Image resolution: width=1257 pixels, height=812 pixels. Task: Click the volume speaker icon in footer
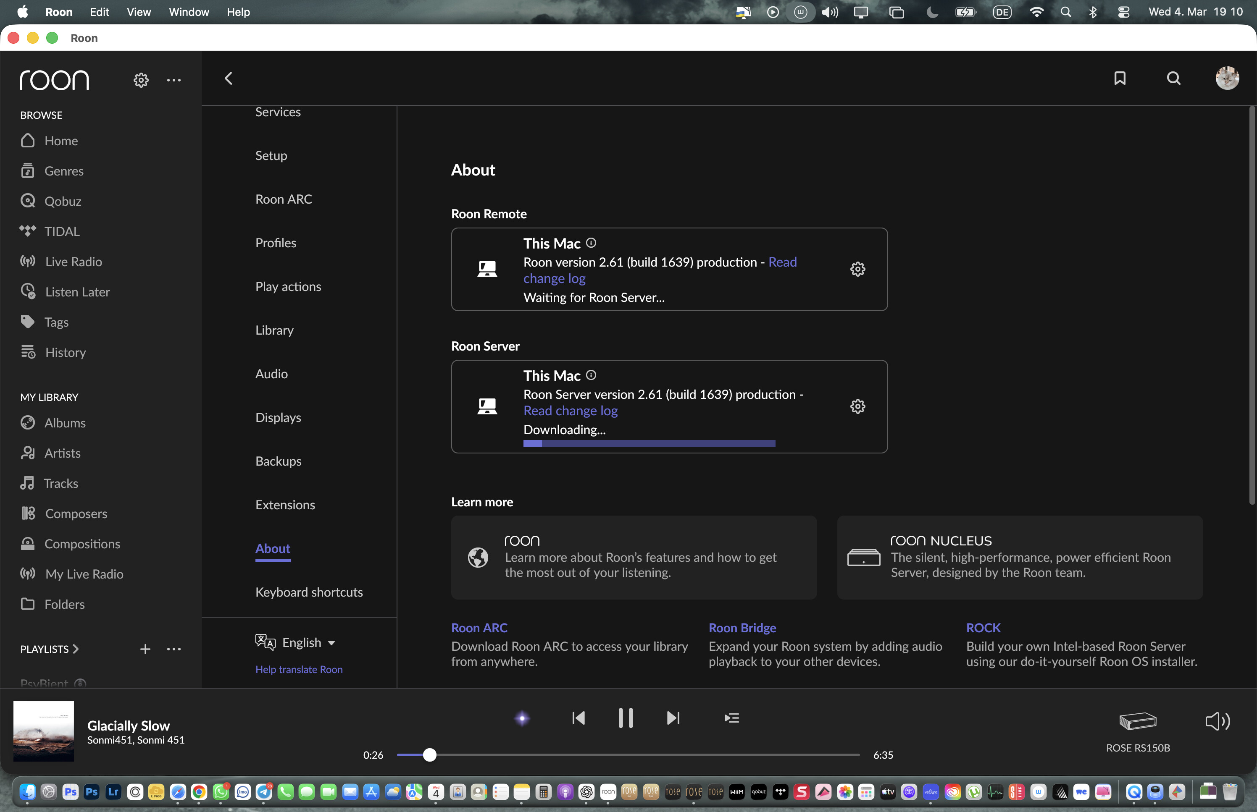point(1218,721)
